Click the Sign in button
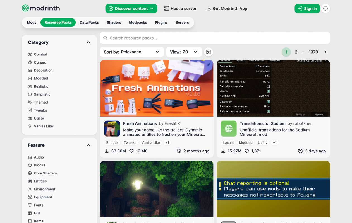The height and width of the screenshot is (223, 352). (307, 9)
